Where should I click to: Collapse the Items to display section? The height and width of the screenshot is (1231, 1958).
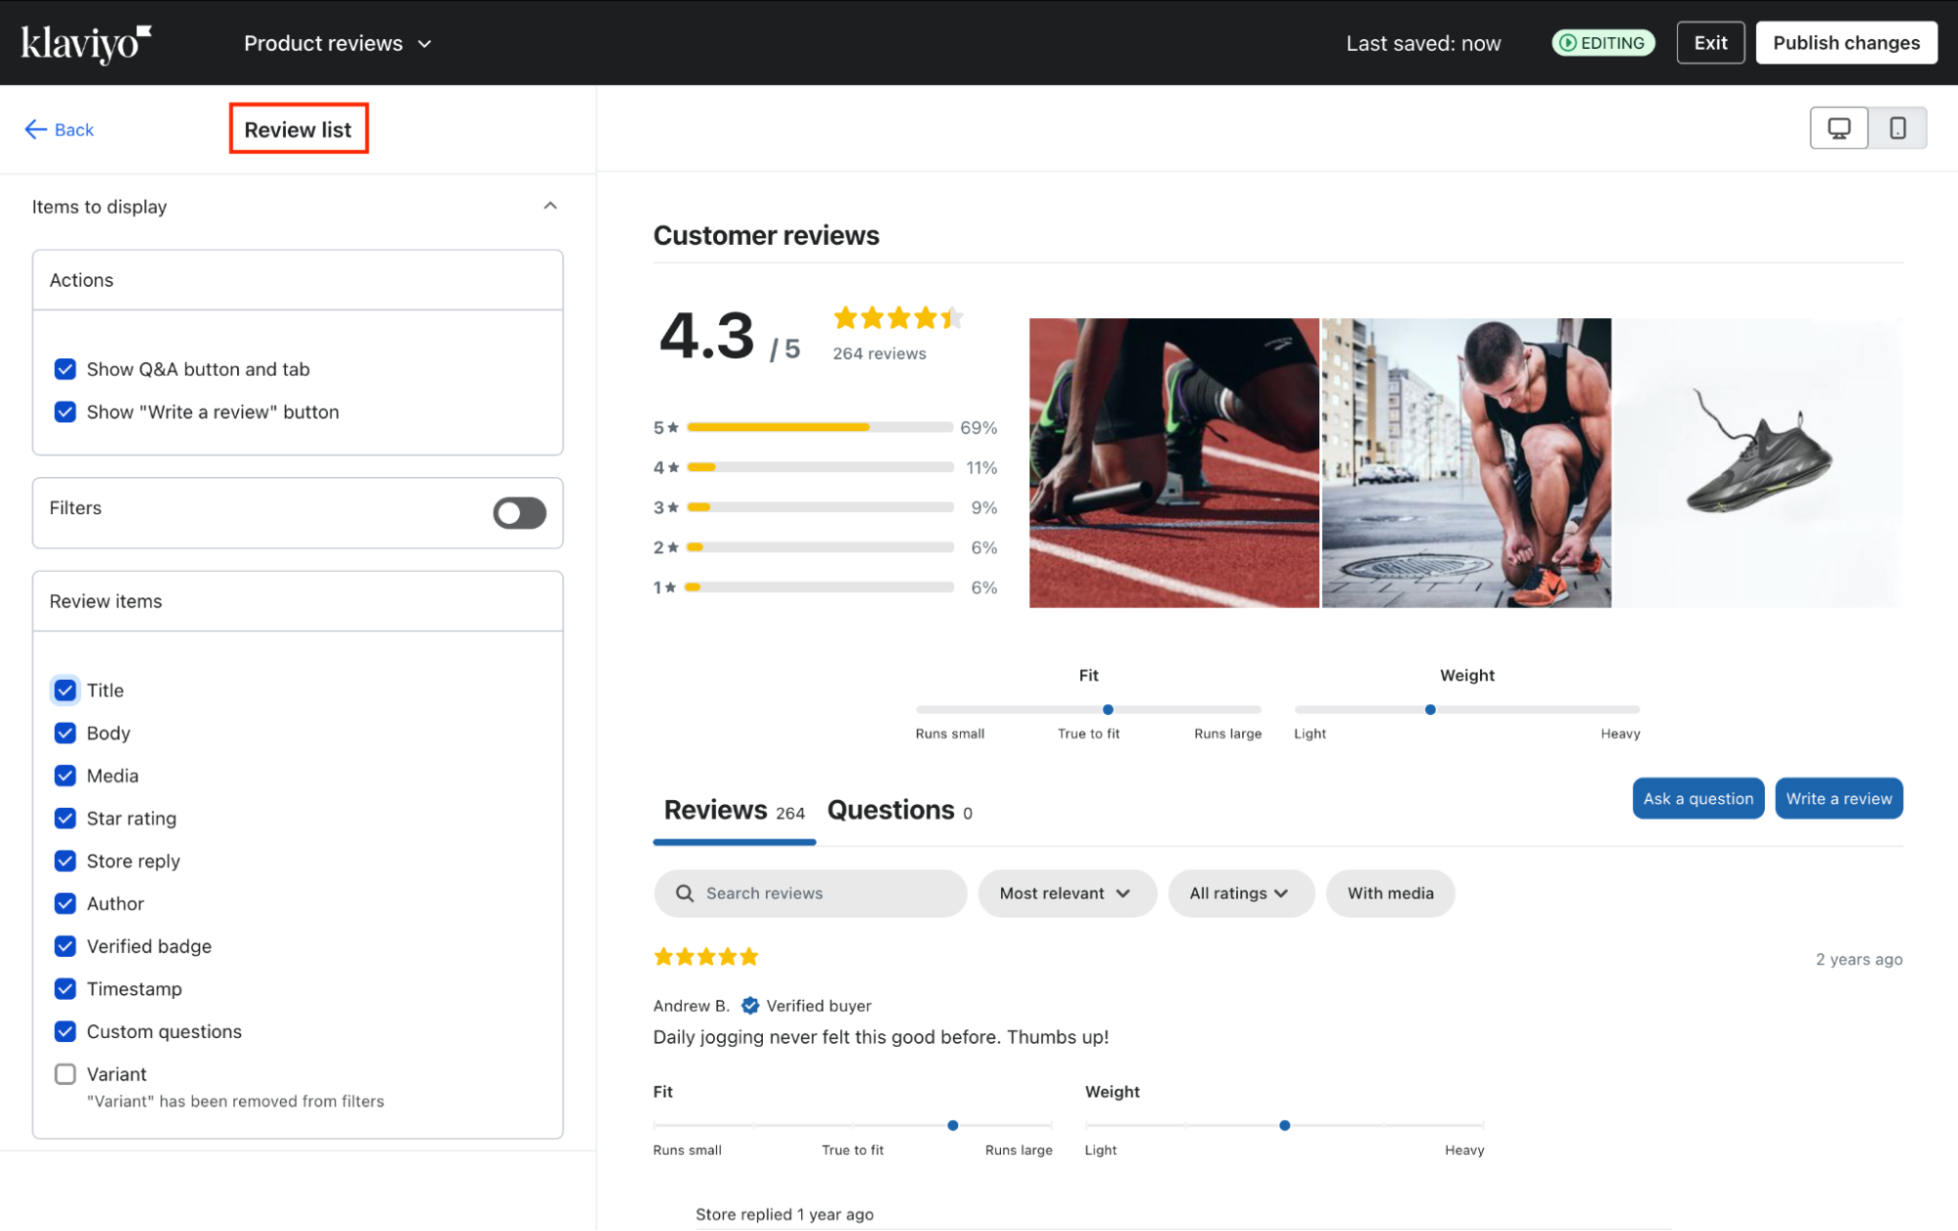pyautogui.click(x=549, y=206)
